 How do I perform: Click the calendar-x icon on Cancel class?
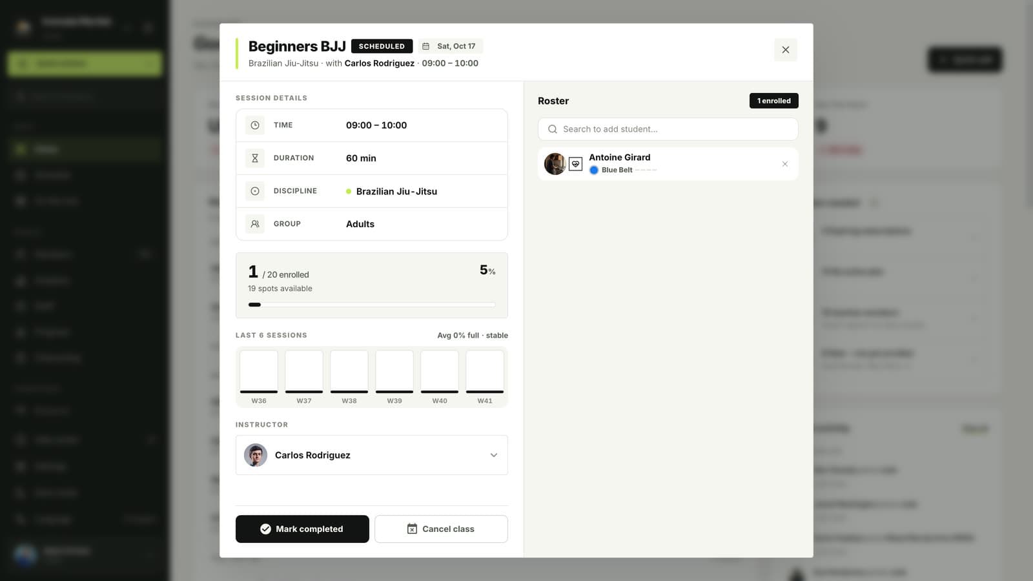412,529
